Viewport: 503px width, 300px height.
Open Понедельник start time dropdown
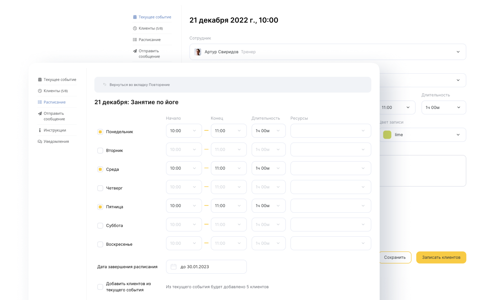point(184,131)
